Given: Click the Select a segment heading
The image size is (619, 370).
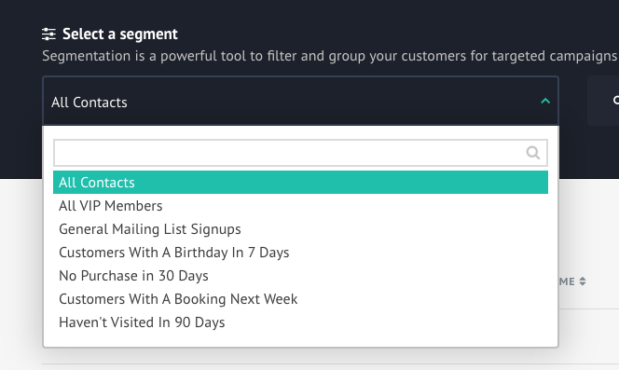Looking at the screenshot, I should click(x=120, y=34).
